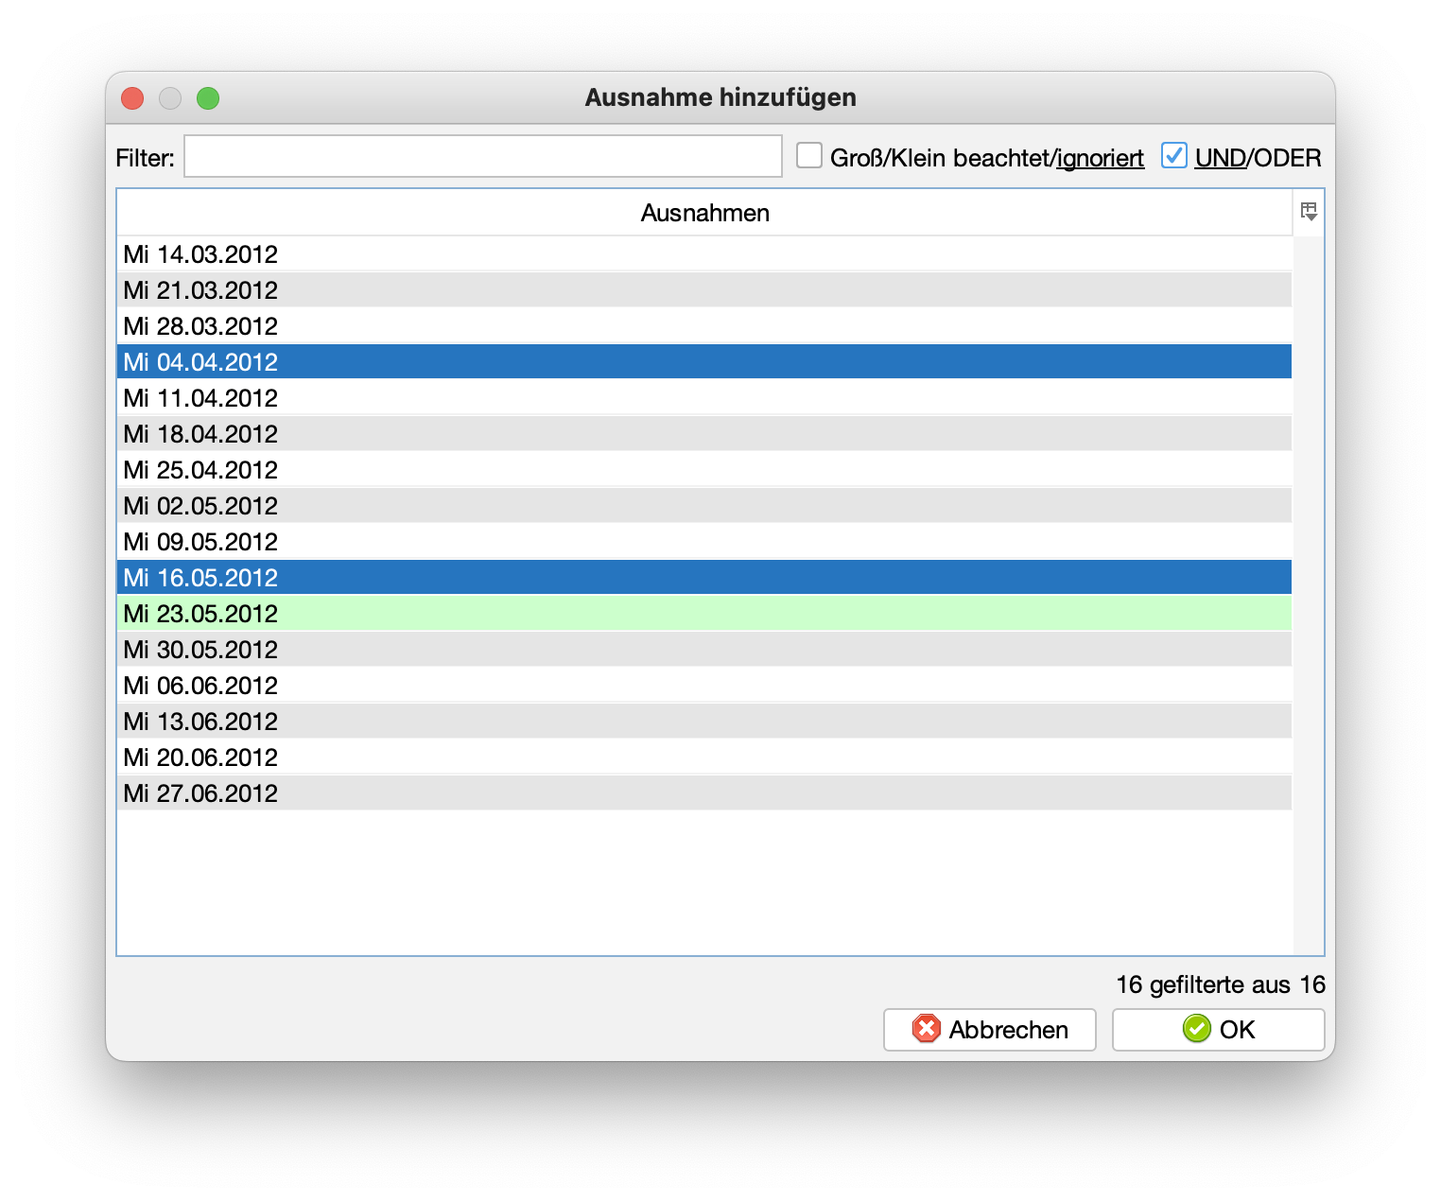
Task: Click into the Filter text field
Action: pyautogui.click(x=482, y=156)
